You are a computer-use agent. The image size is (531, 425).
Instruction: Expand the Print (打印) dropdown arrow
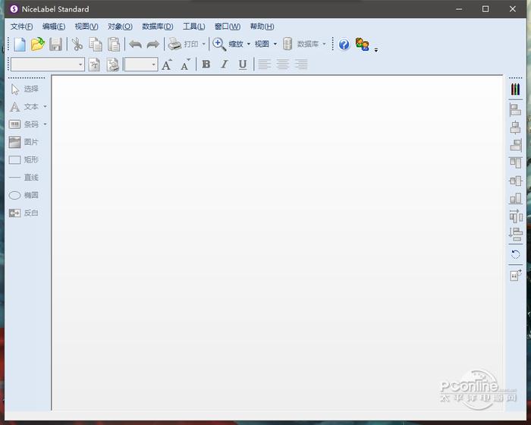tap(203, 44)
